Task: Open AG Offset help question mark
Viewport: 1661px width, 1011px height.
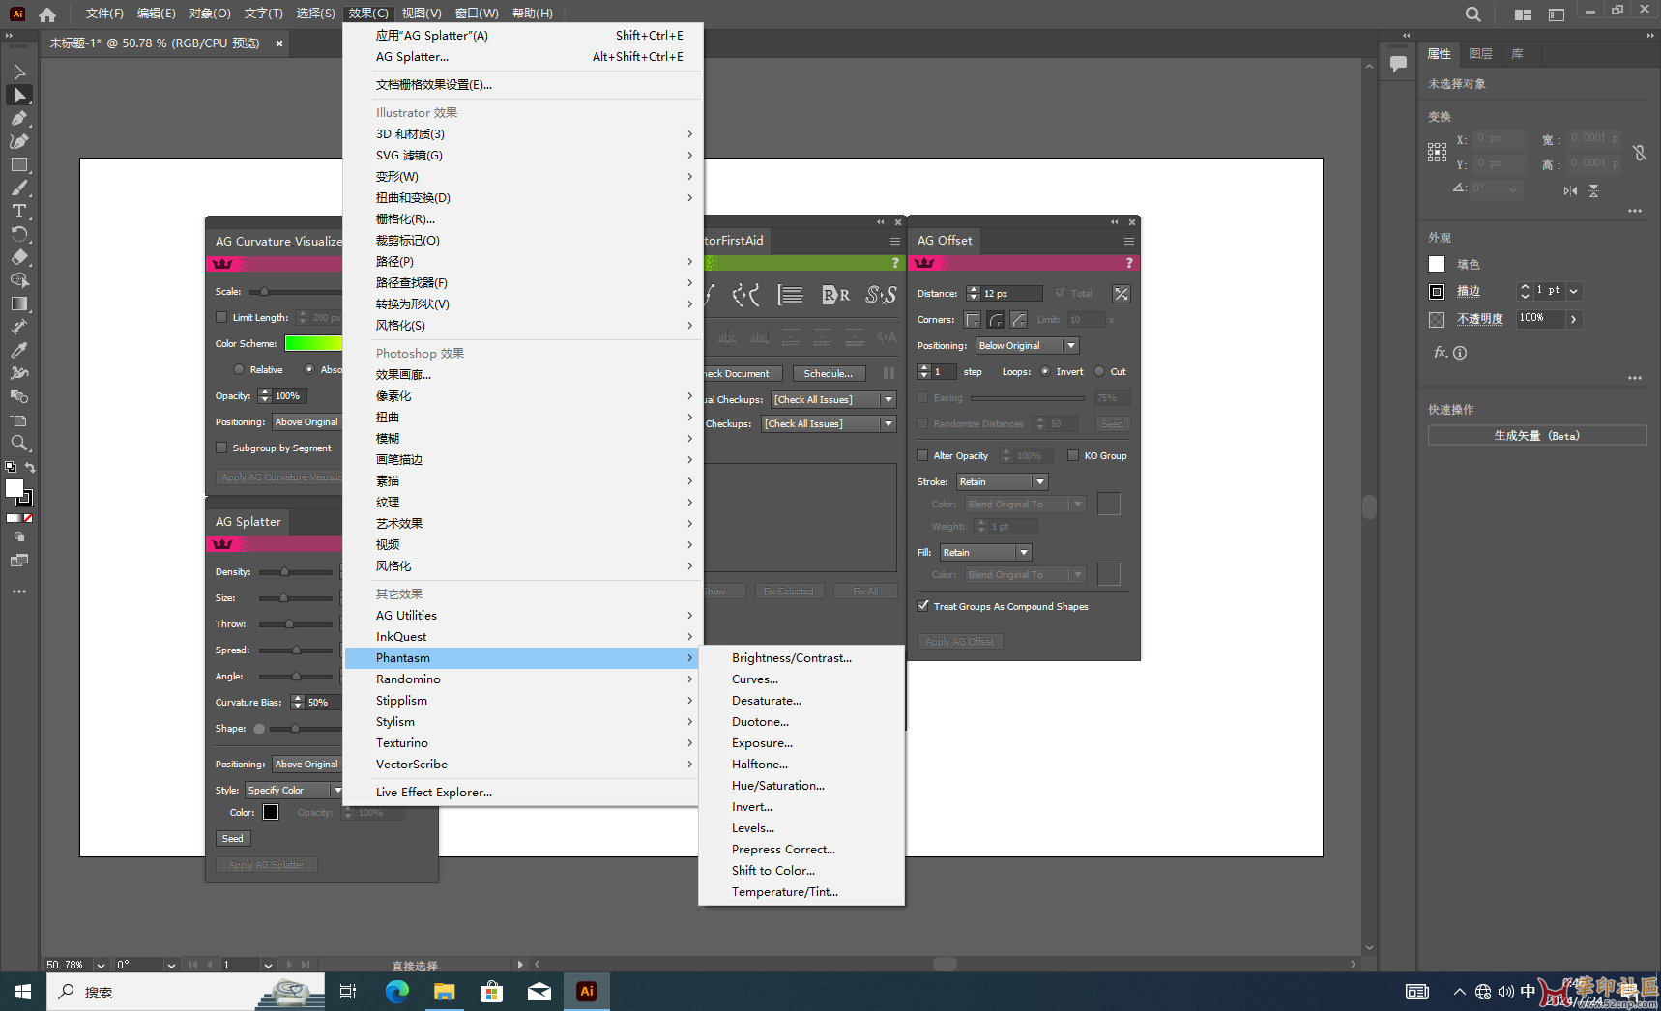Action: (x=1128, y=263)
